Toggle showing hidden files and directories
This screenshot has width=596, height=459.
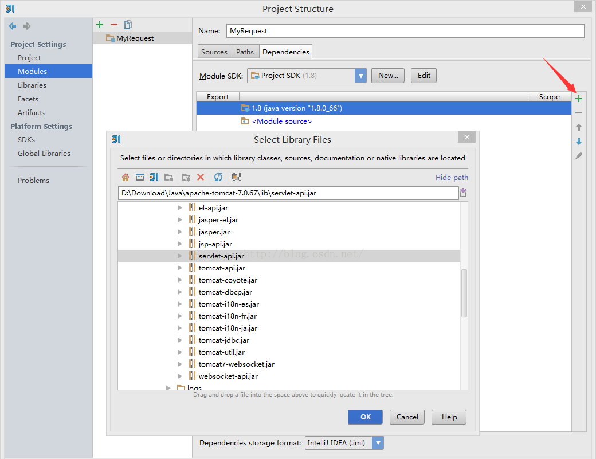click(236, 177)
